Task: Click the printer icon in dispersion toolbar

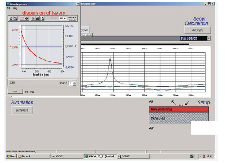Action: coord(38,19)
